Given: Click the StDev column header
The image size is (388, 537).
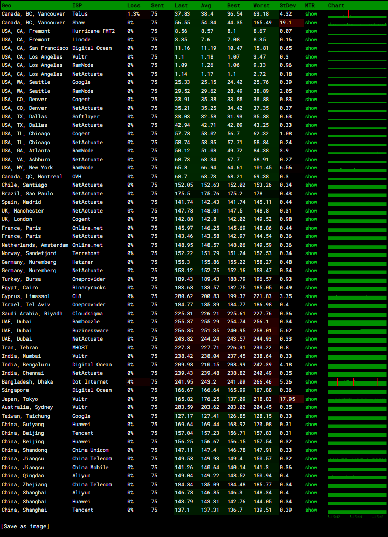Looking at the screenshot, I should pyautogui.click(x=287, y=6).
